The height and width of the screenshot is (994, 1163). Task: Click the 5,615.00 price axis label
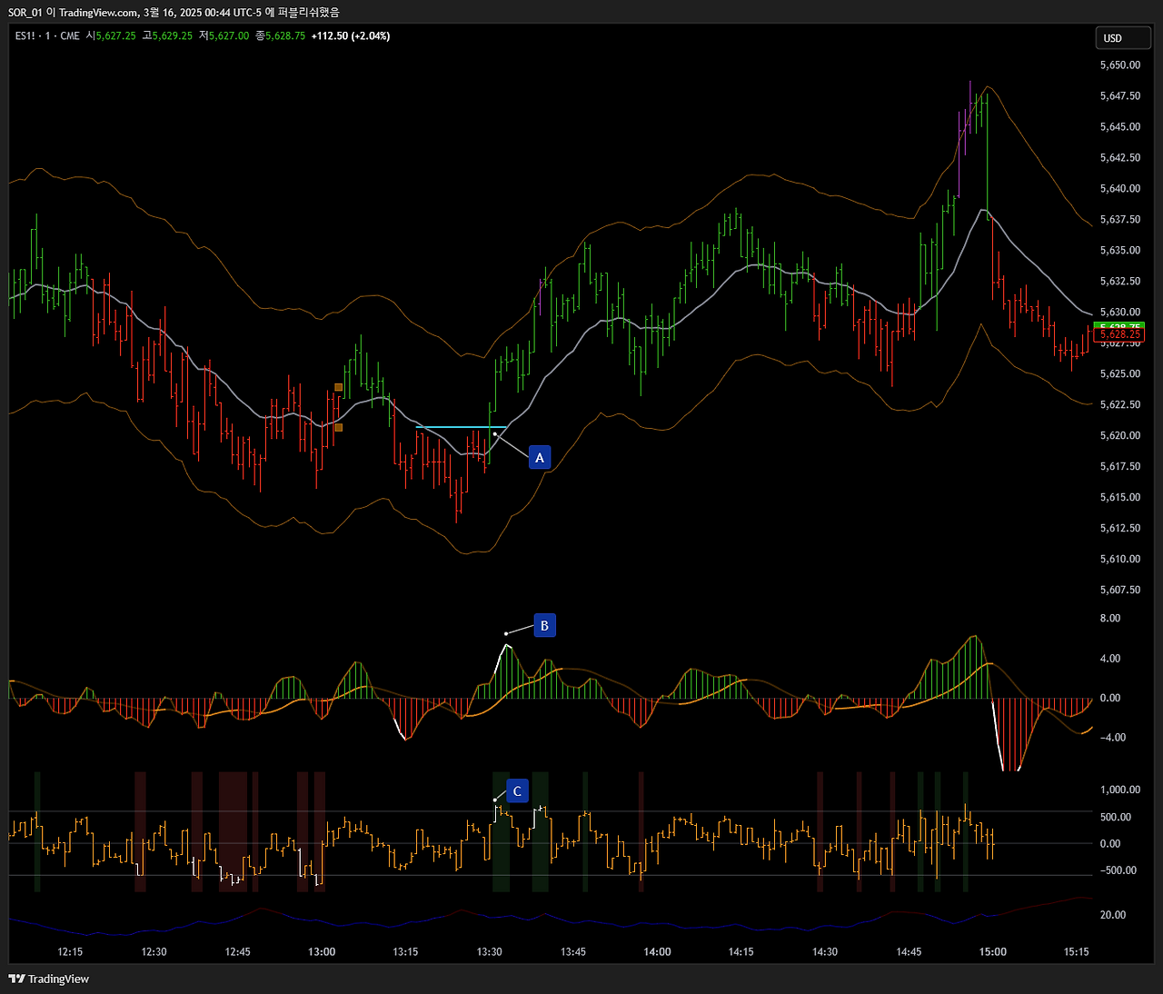(x=1119, y=498)
